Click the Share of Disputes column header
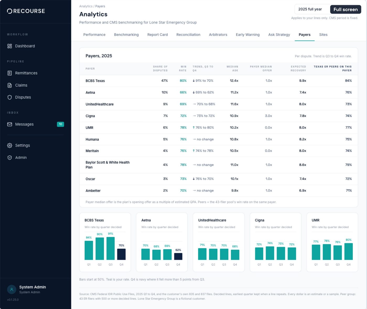Image resolution: width=367 pixels, height=309 pixels. tap(160, 69)
